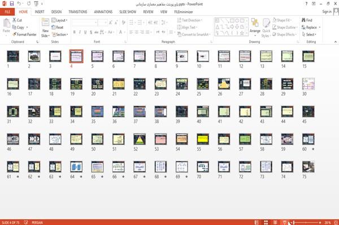This screenshot has height=225, width=339.
Task: Clear all formatting icon
Action: point(123,22)
